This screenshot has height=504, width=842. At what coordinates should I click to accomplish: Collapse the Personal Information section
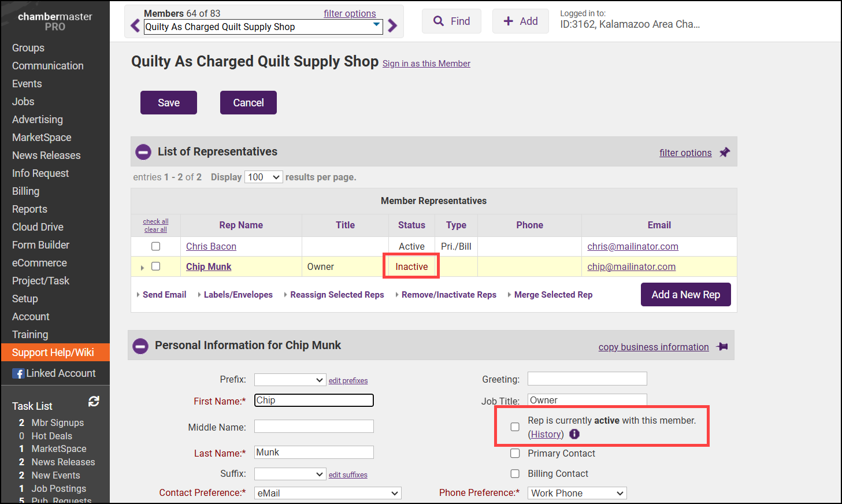[x=140, y=346]
